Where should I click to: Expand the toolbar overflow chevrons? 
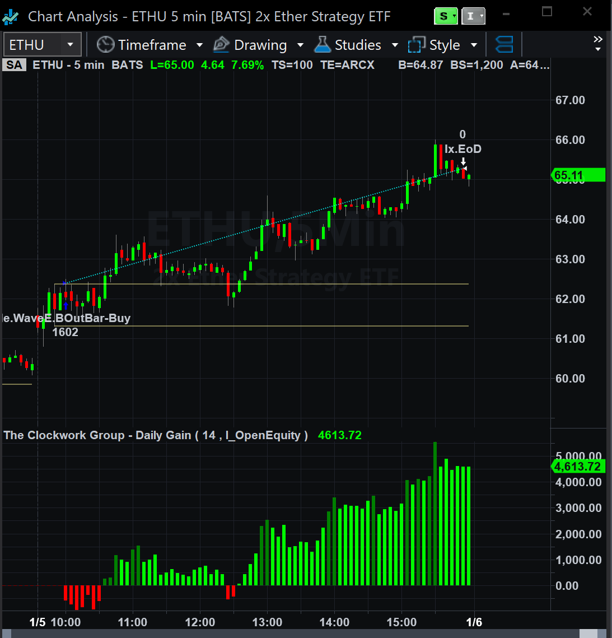point(598,43)
